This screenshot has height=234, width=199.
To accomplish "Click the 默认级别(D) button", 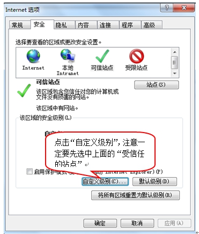I will coord(154,181).
